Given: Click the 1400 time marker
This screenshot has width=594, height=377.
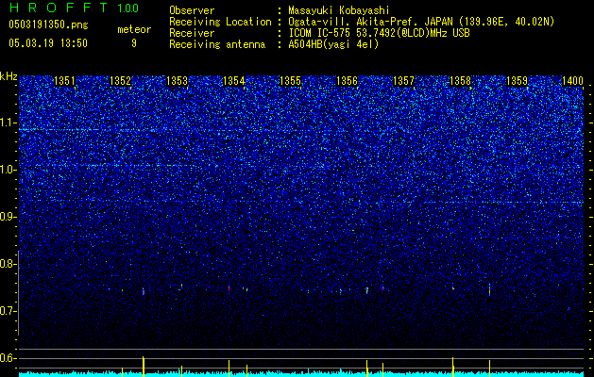Looking at the screenshot, I should pyautogui.click(x=572, y=81).
